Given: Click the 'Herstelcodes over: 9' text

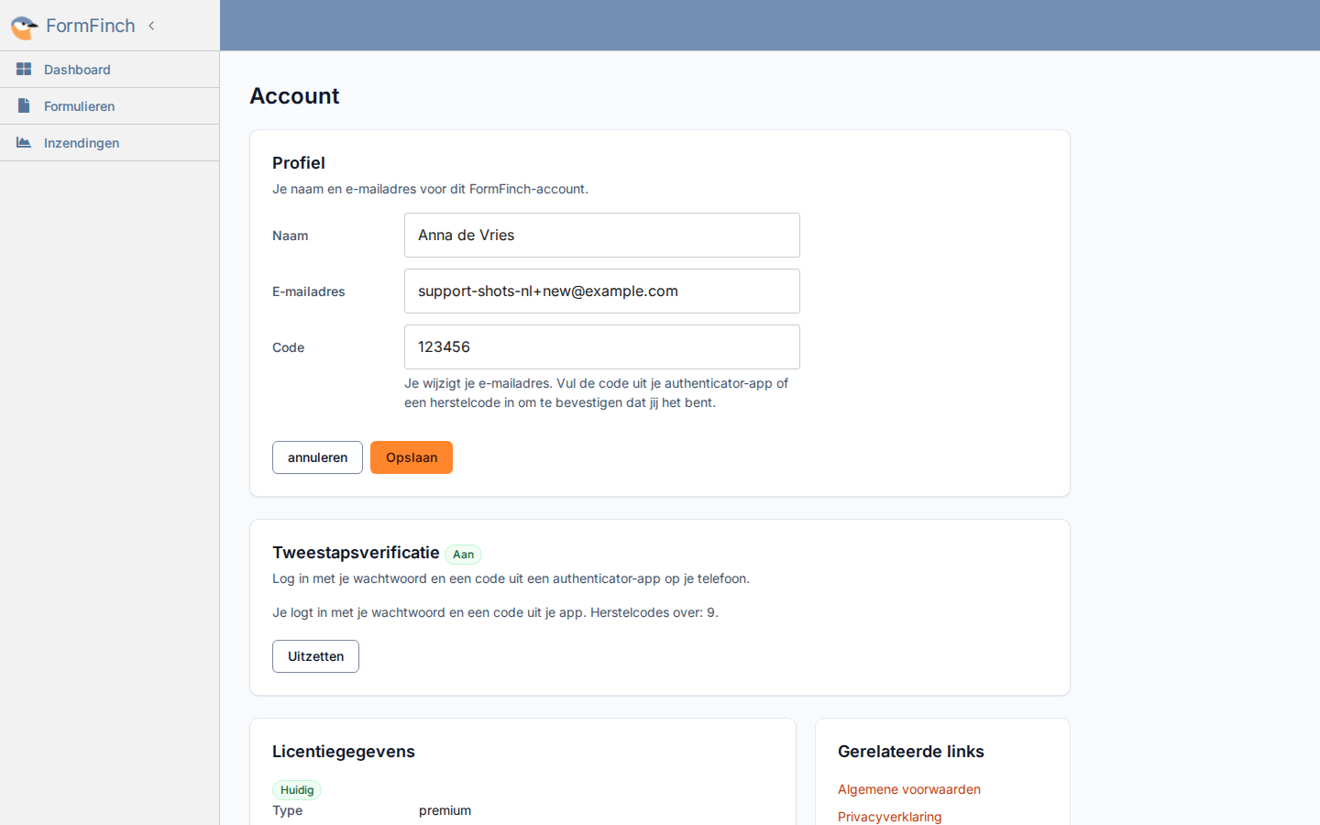Looking at the screenshot, I should 654,612.
